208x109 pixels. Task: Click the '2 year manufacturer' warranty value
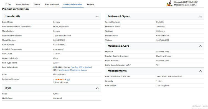pos(62,36)
